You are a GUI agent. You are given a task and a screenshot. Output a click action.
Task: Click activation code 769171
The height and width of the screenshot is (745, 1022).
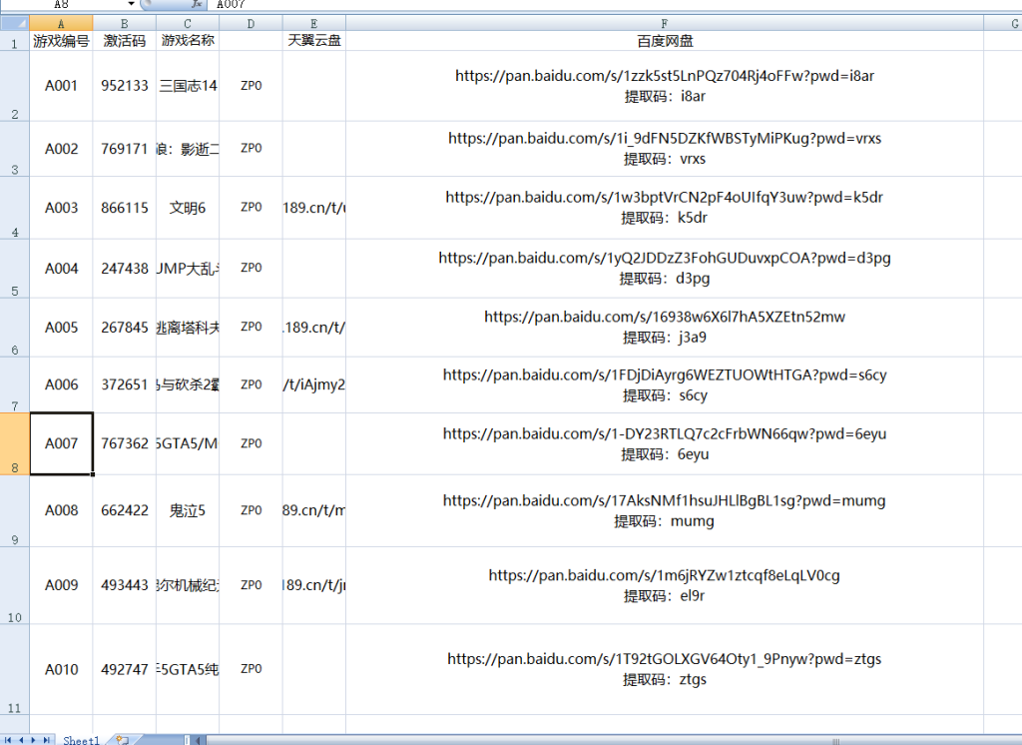coord(125,149)
